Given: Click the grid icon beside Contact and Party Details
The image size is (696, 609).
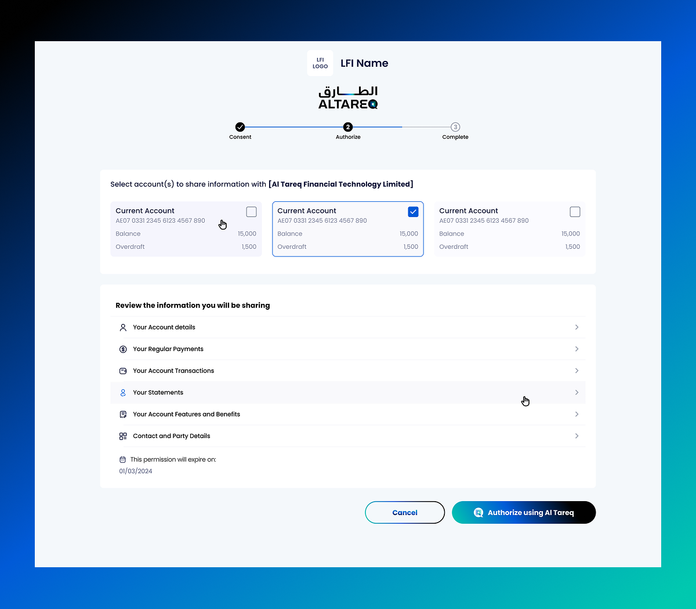Looking at the screenshot, I should [123, 436].
